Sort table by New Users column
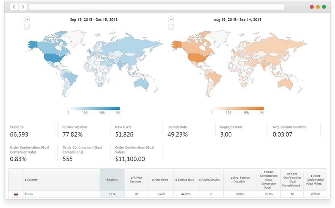Image resolution: width=335 pixels, height=208 pixels. point(161,180)
